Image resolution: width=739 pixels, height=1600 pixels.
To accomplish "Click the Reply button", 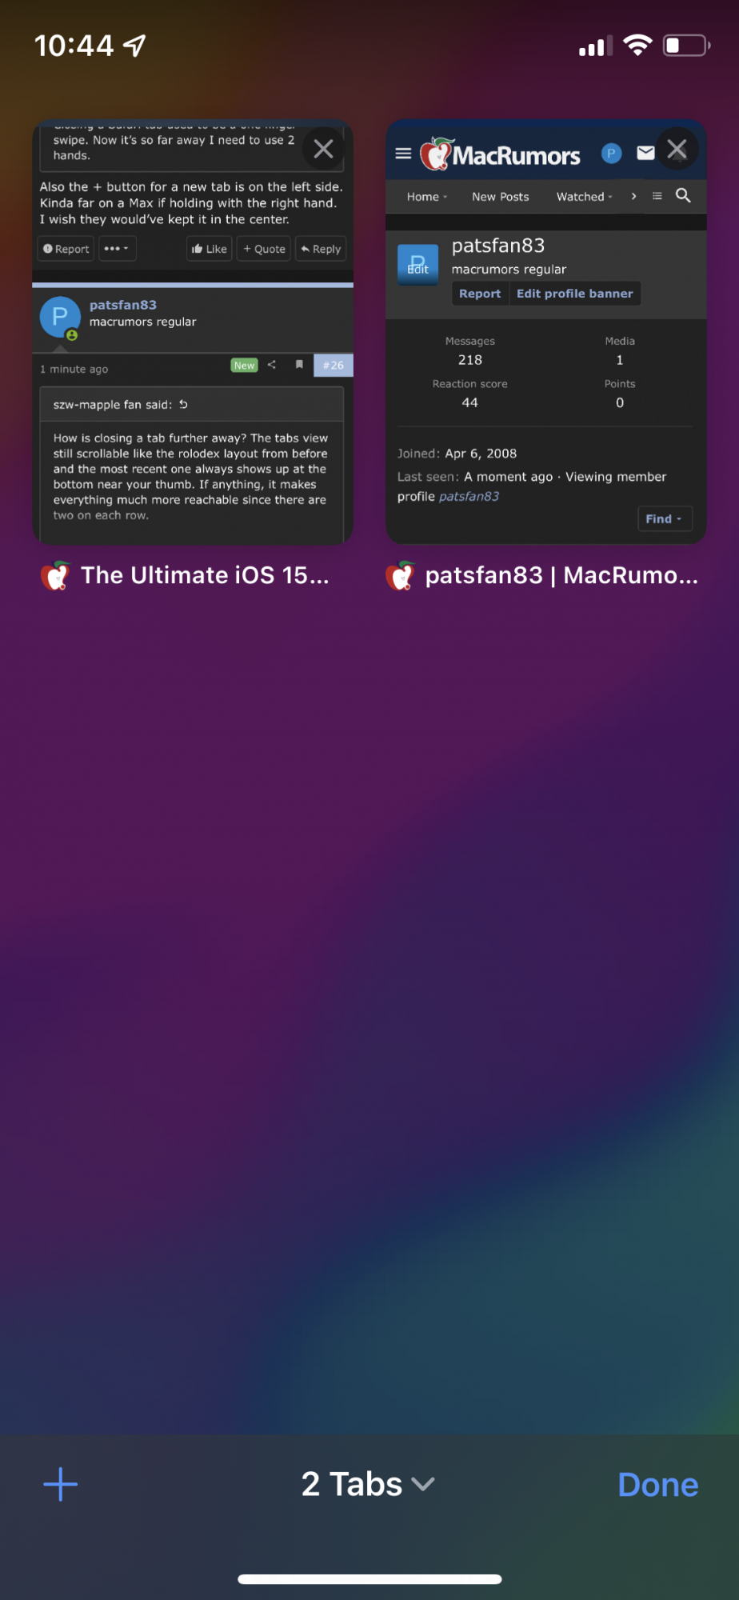I will [321, 249].
